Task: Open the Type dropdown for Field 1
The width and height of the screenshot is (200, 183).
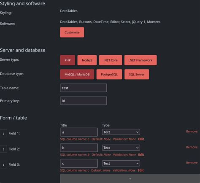Action: (x=121, y=132)
